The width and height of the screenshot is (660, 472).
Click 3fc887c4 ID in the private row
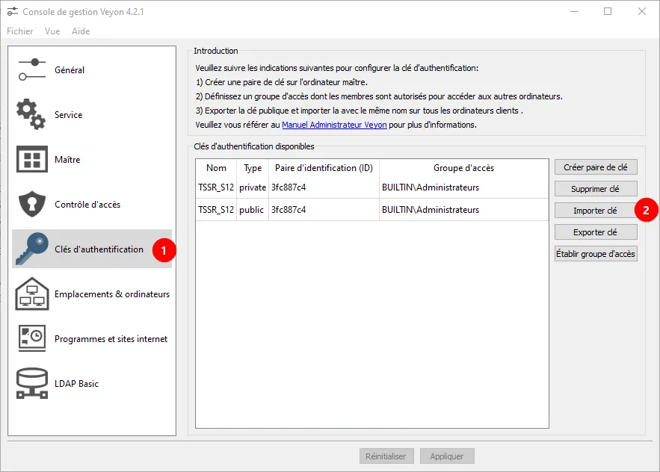click(x=324, y=187)
